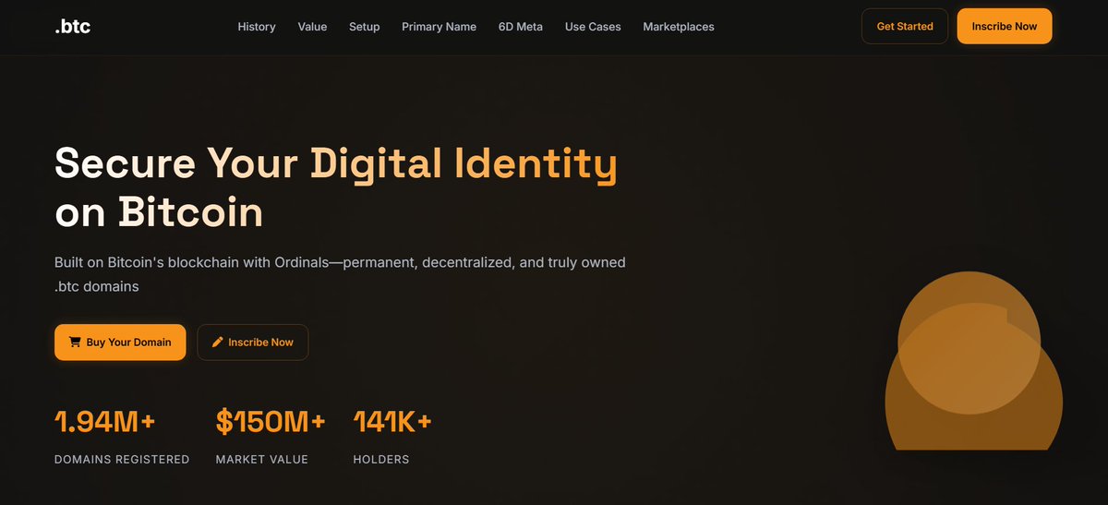Open the History nav link
1108x505 pixels.
click(257, 27)
